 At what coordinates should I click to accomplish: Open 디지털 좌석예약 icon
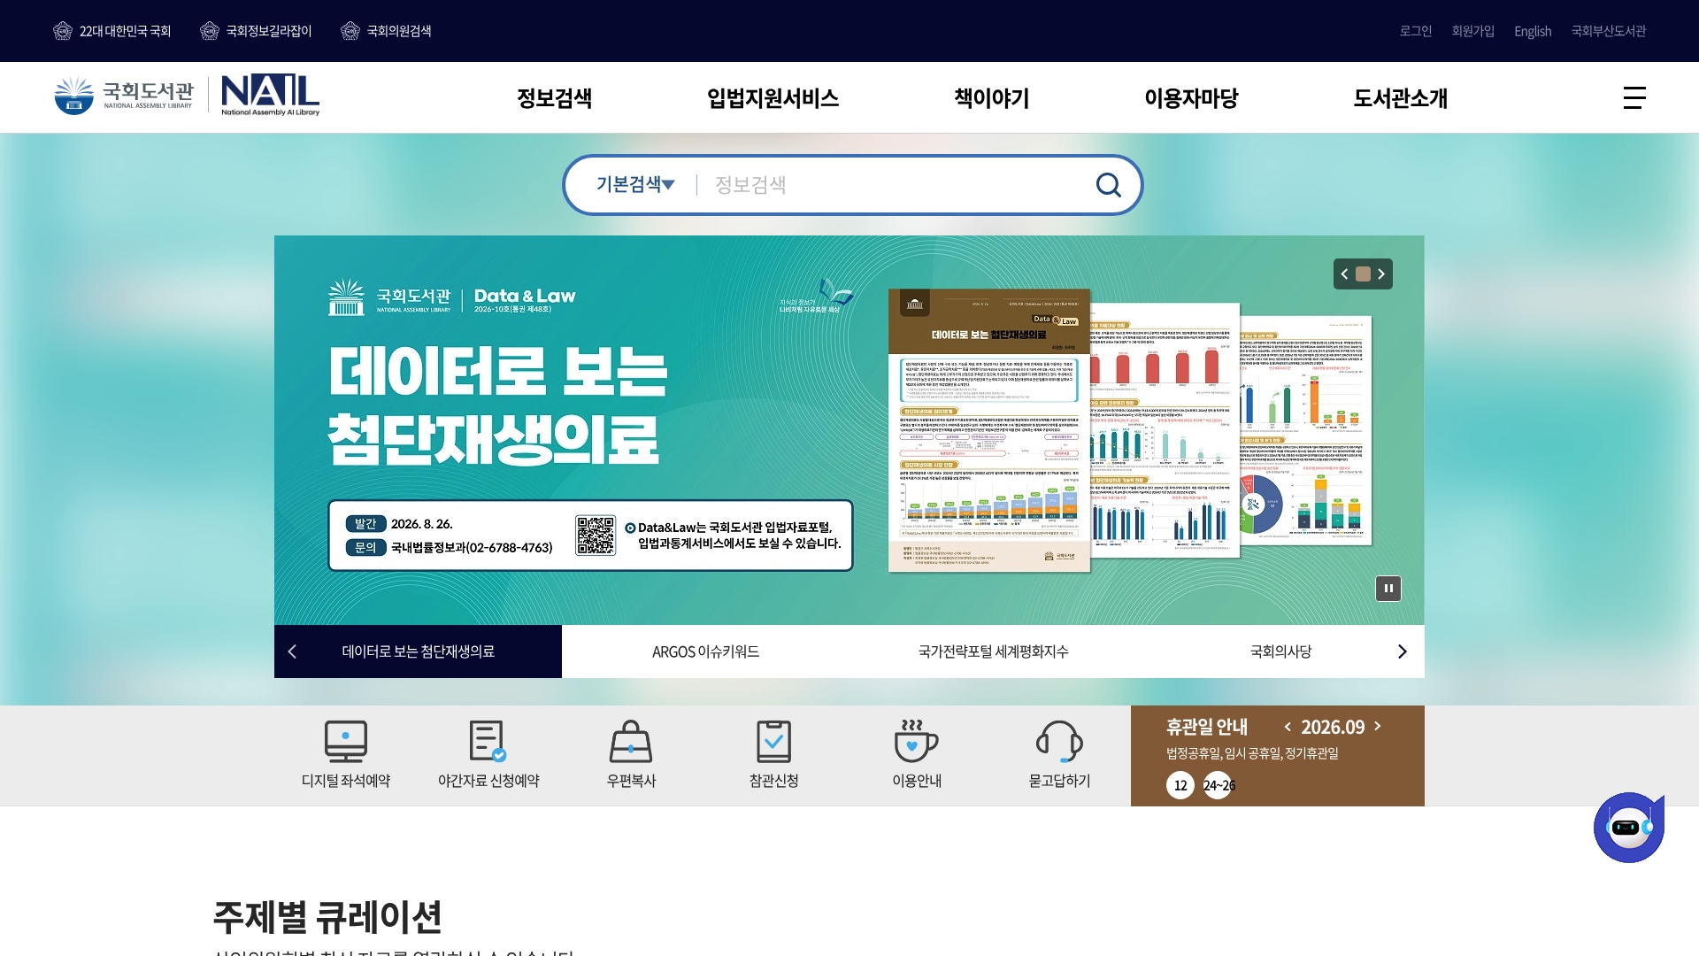click(346, 754)
